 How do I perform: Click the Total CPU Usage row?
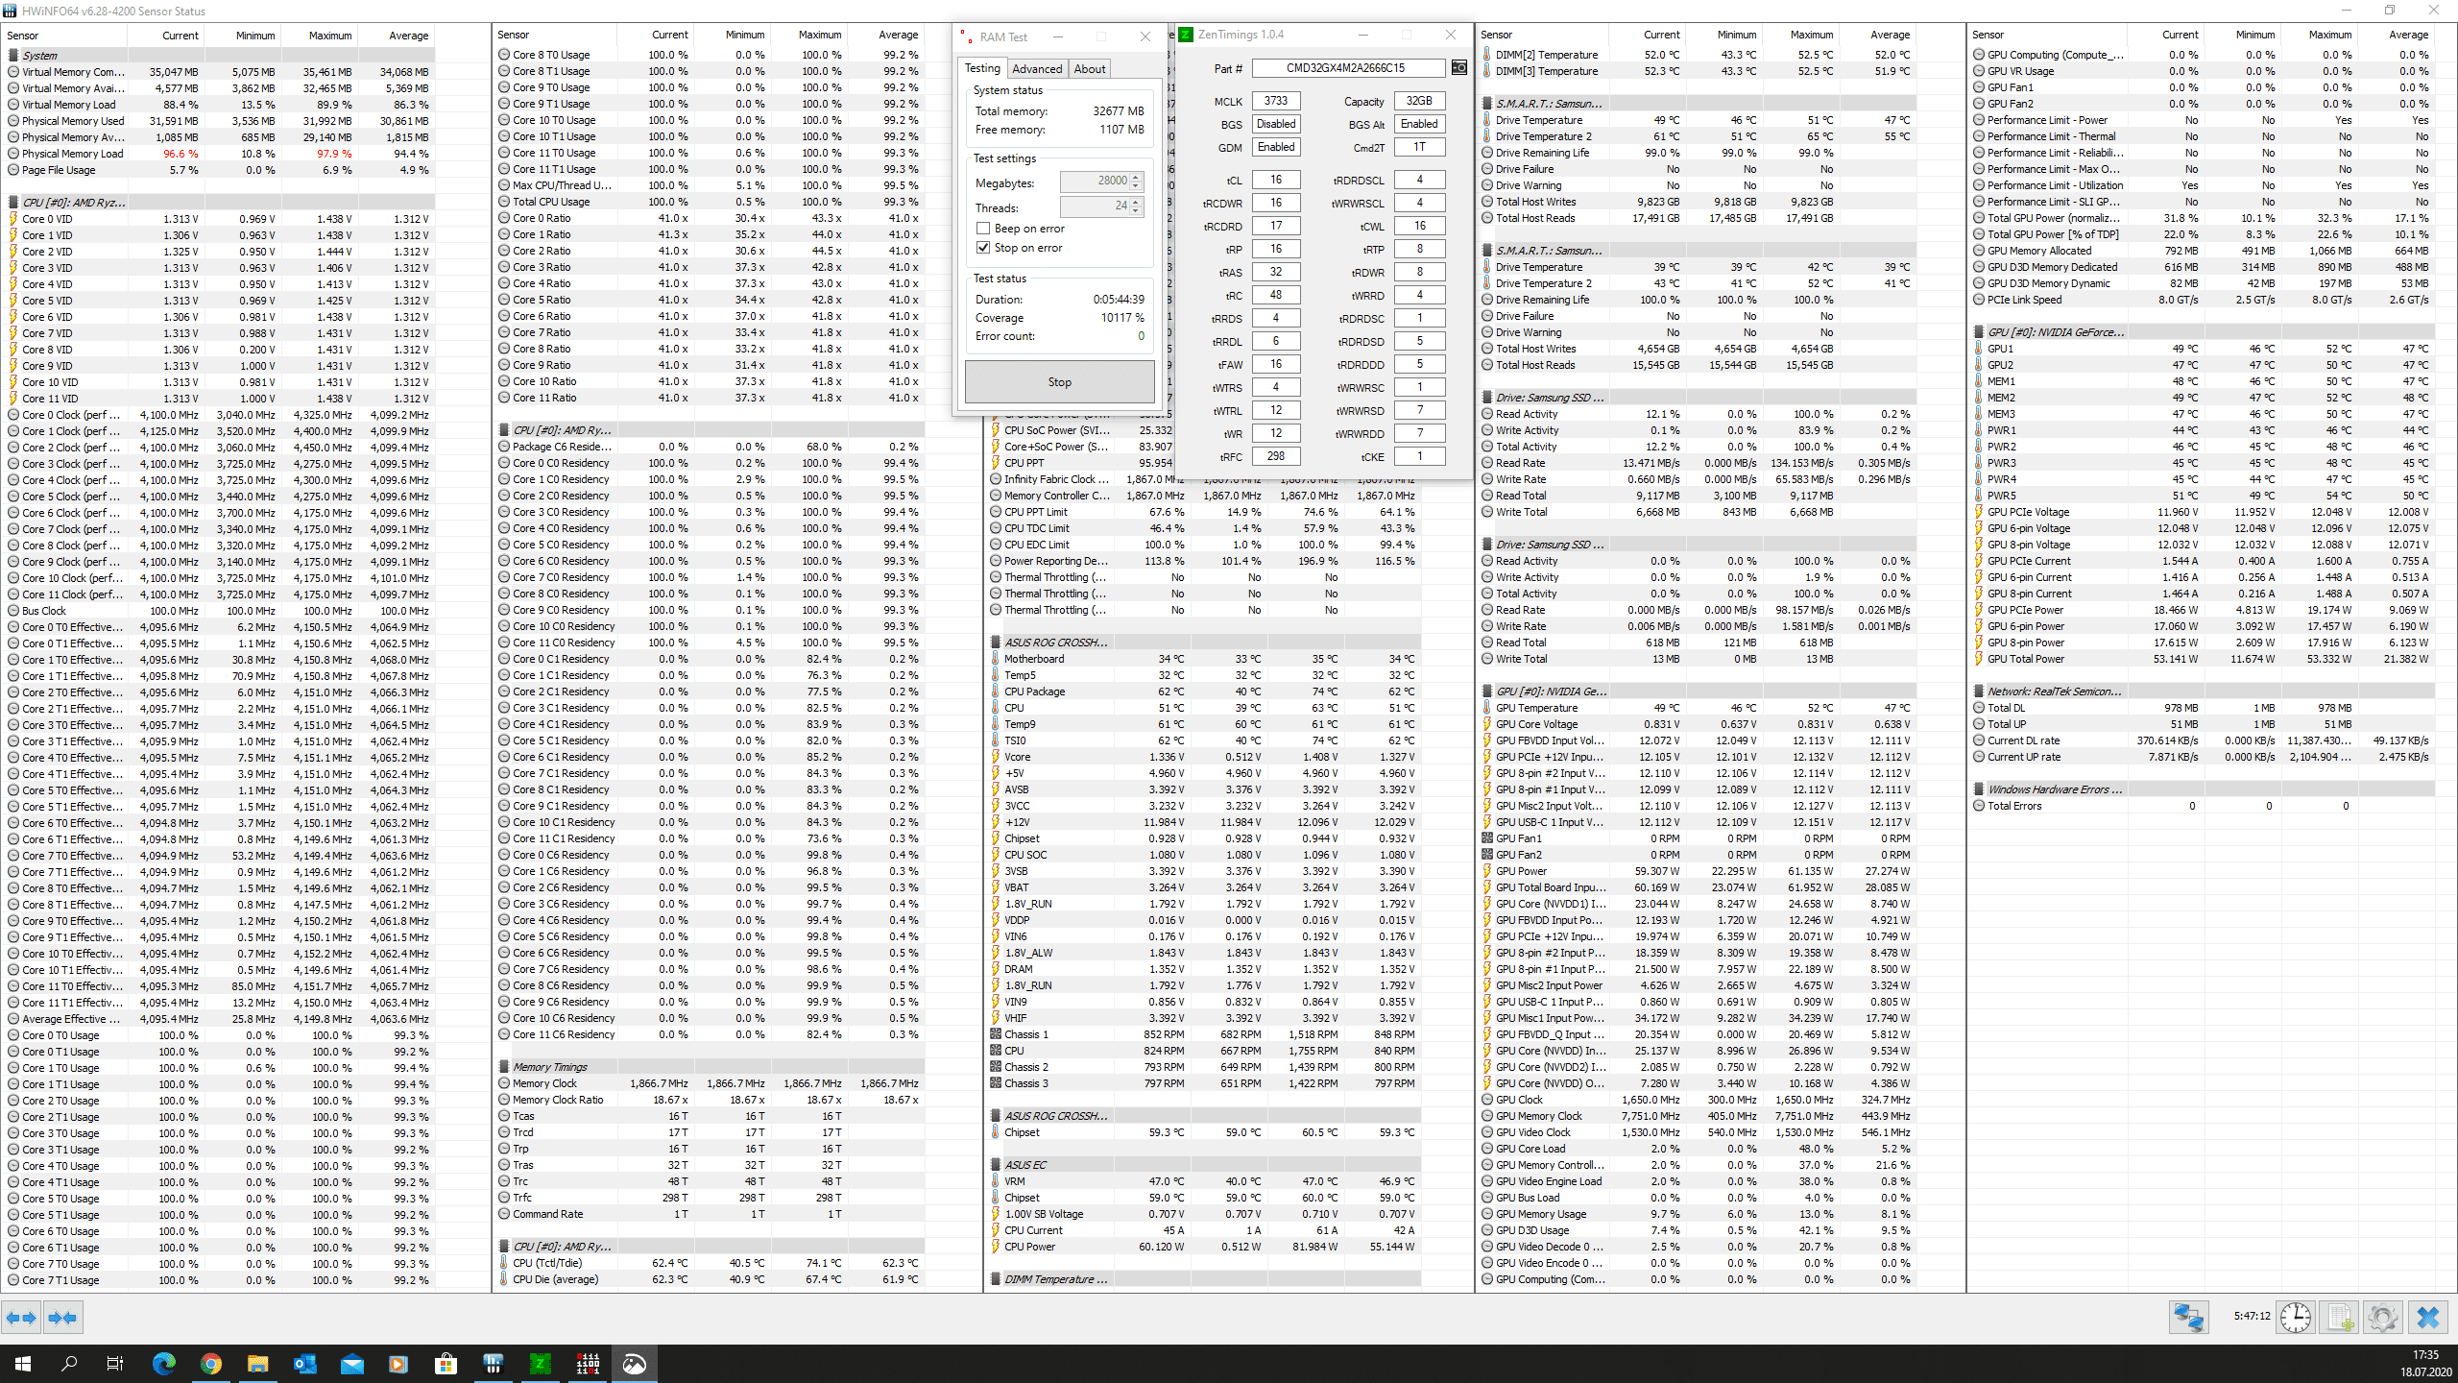[x=711, y=202]
